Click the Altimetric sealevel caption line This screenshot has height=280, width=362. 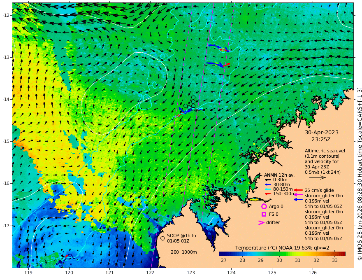325,151
